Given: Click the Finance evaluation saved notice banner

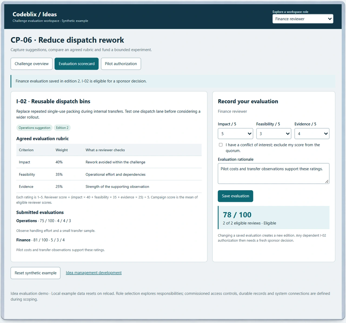Looking at the screenshot, I should 173,81.
